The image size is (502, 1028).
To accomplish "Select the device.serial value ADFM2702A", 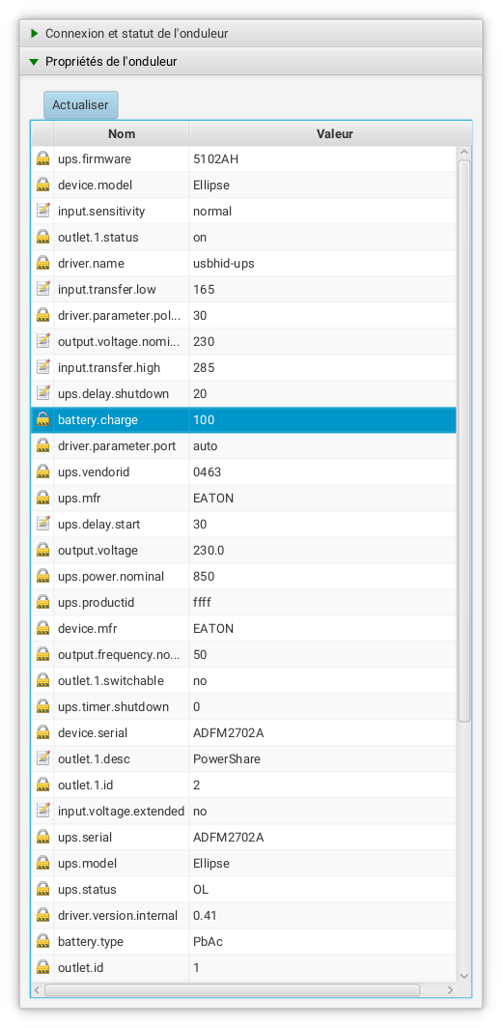I will (x=228, y=733).
